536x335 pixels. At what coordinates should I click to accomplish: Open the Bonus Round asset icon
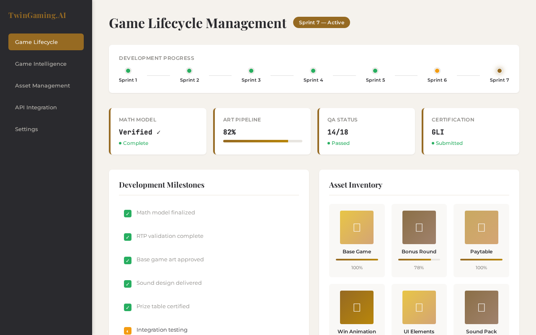(x=419, y=227)
